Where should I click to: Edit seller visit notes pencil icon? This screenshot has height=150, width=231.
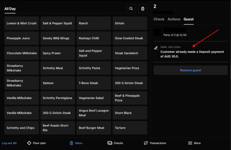click(156, 48)
